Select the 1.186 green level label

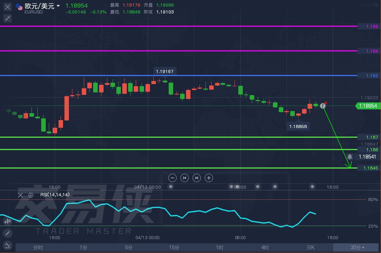click(x=369, y=150)
